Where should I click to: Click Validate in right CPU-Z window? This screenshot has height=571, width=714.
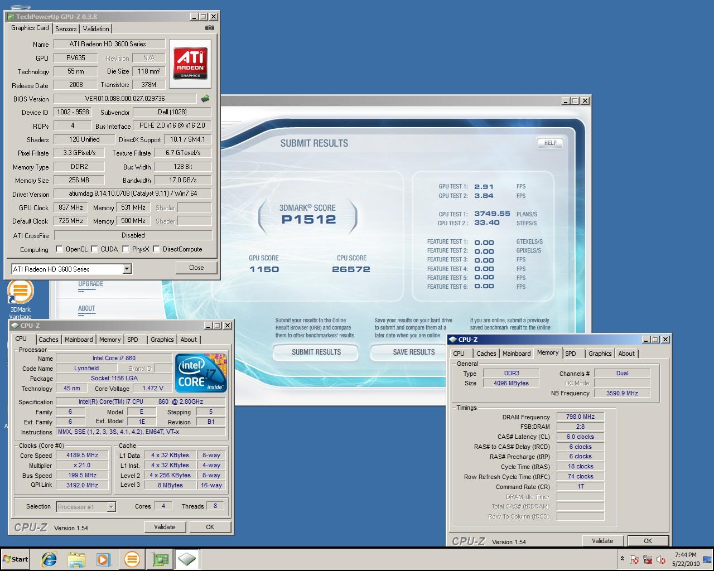[x=602, y=541]
